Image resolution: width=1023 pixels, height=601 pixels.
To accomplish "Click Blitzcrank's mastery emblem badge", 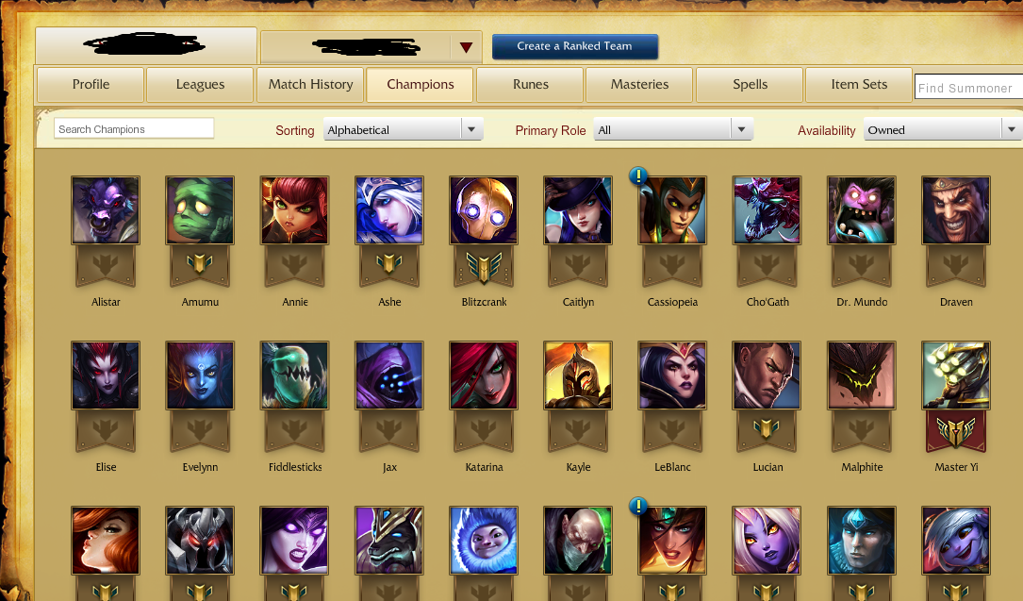I will tap(484, 267).
